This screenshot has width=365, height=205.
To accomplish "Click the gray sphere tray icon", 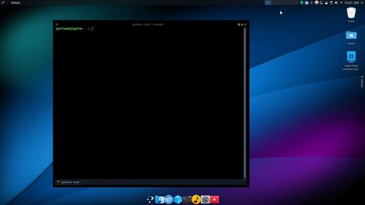I will click(317, 2).
